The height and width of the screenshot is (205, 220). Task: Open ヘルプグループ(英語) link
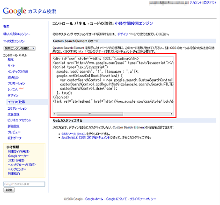tap(22, 165)
